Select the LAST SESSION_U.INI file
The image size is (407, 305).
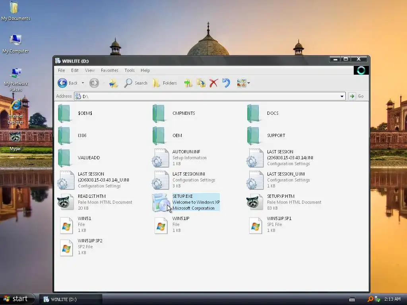pyautogui.click(x=278, y=180)
